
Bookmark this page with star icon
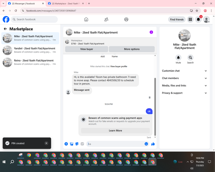coord(197,11)
